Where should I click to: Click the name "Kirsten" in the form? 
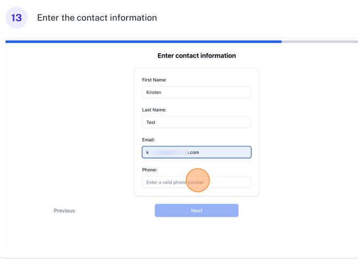point(154,92)
